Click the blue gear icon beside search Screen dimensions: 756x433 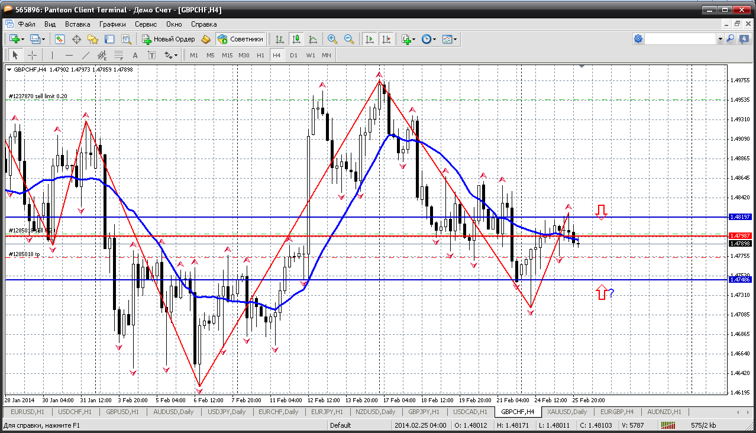pos(638,38)
